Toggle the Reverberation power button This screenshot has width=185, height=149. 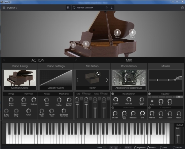click(x=113, y=94)
